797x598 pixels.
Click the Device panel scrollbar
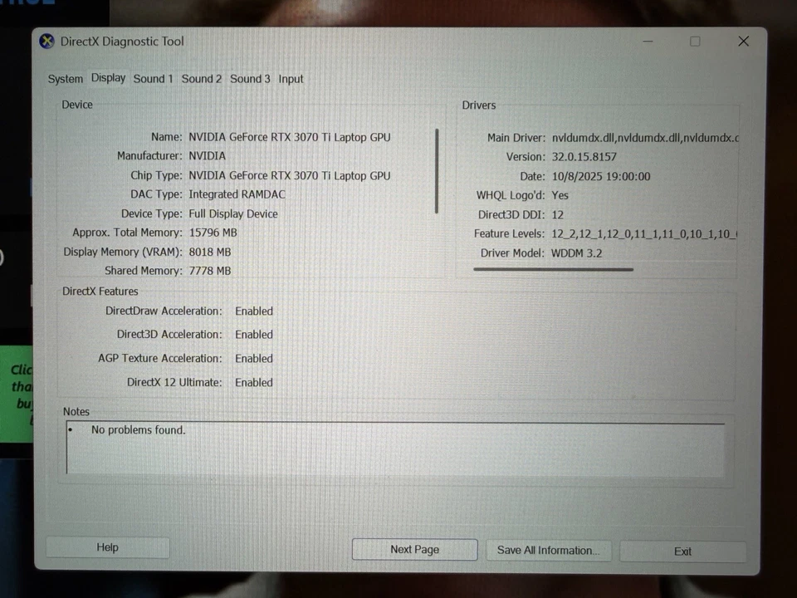[437, 170]
